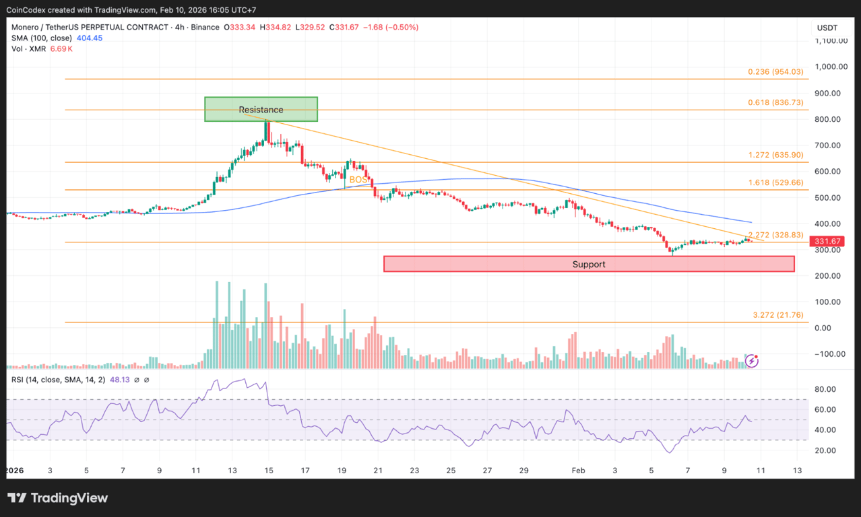Click the USDT currency label on the price axis
This screenshot has height=517, width=861.
pos(827,28)
